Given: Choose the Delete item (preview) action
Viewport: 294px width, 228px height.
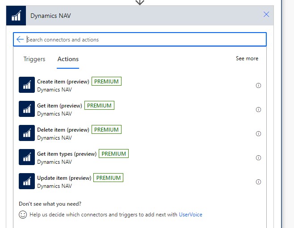Looking at the screenshot, I should [63, 130].
